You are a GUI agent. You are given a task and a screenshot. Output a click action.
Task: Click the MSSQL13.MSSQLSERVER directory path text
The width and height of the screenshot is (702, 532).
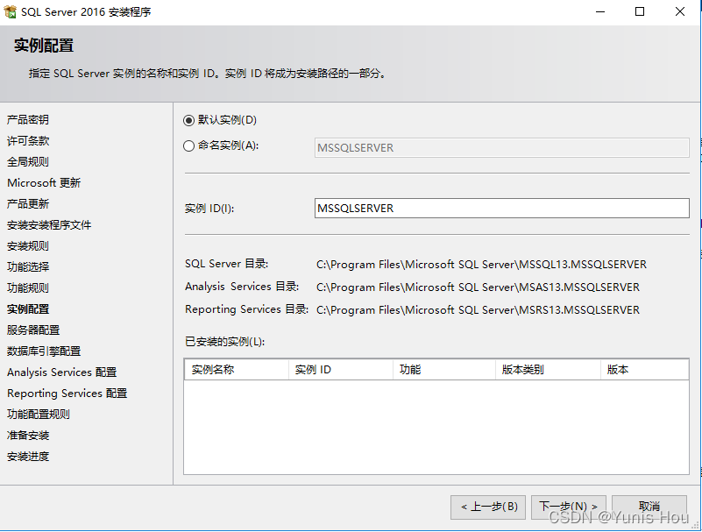coord(481,265)
